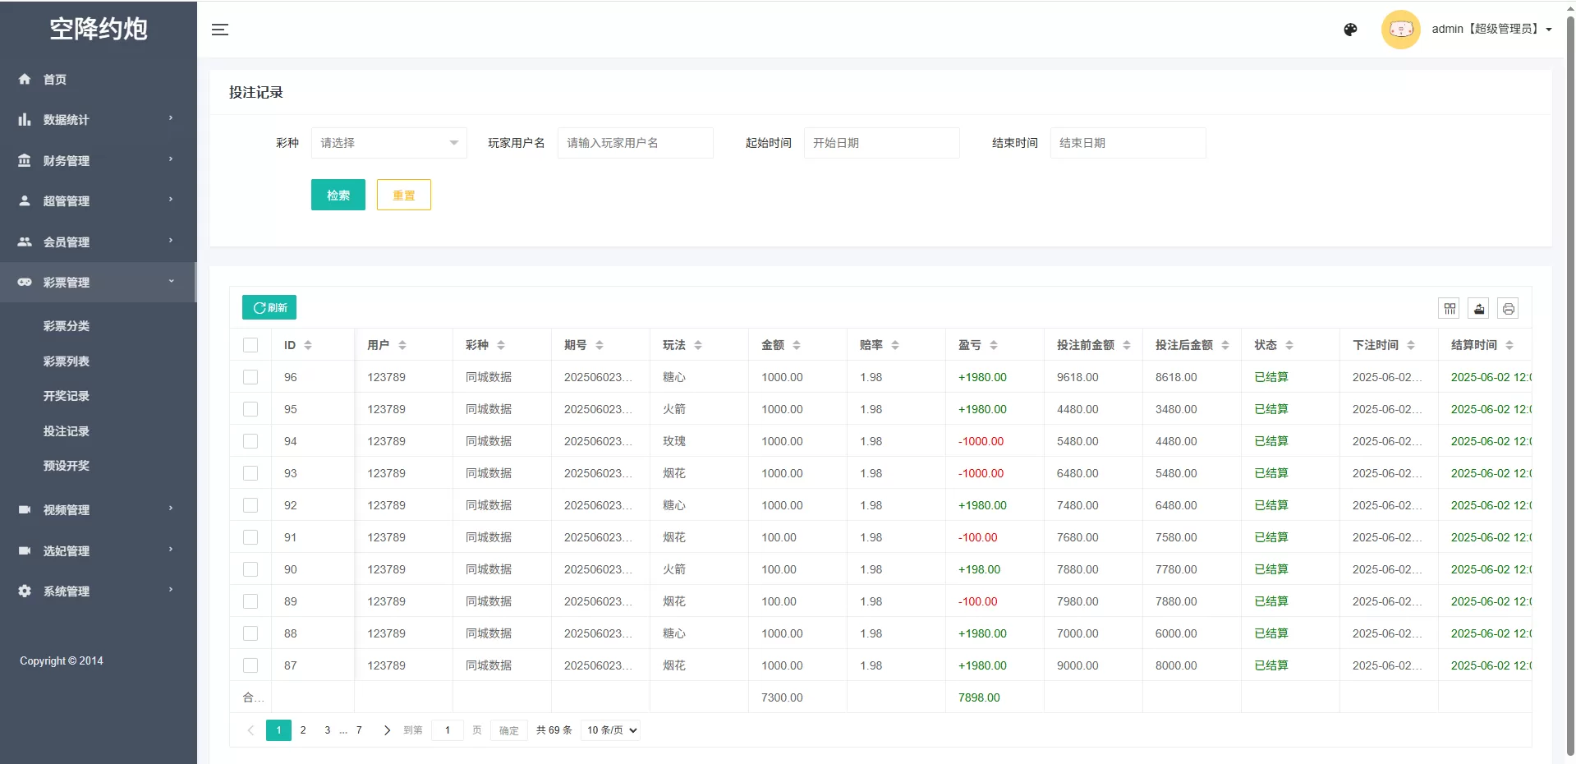Click the print table icon
The height and width of the screenshot is (764, 1576).
(x=1509, y=308)
